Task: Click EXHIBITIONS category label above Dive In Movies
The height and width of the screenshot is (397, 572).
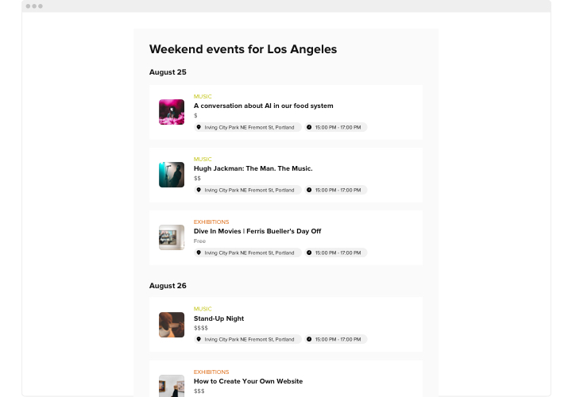Action: pyautogui.click(x=211, y=222)
